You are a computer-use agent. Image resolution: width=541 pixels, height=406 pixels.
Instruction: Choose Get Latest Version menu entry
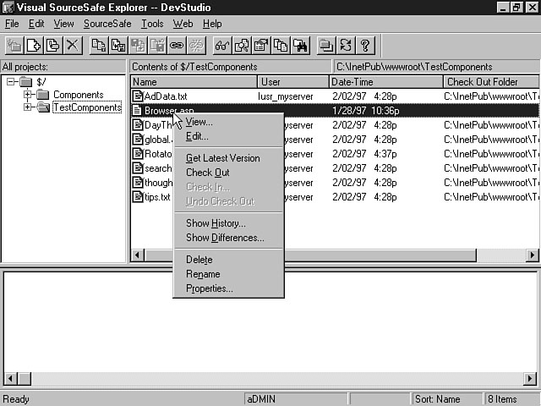tap(222, 158)
